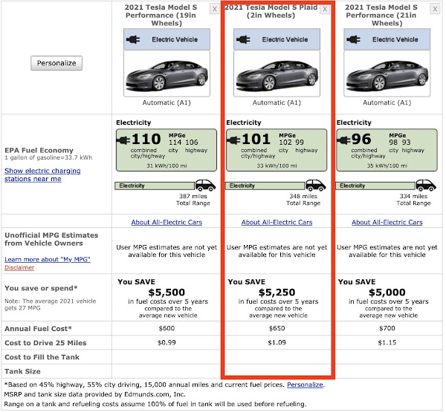Click the car icon at 334 miles range

pyautogui.click(x=424, y=186)
